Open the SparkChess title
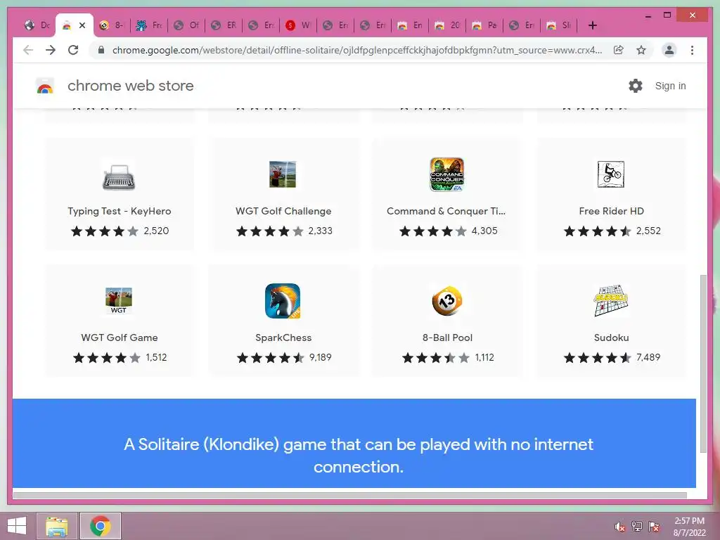 [283, 337]
